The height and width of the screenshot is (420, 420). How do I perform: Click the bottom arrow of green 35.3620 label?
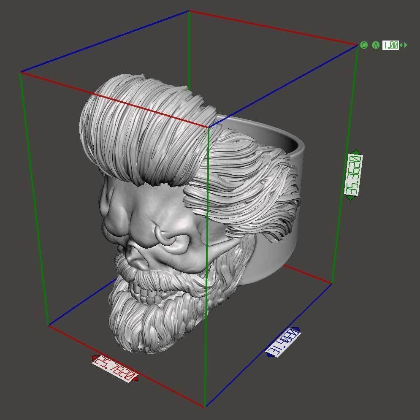351,198
